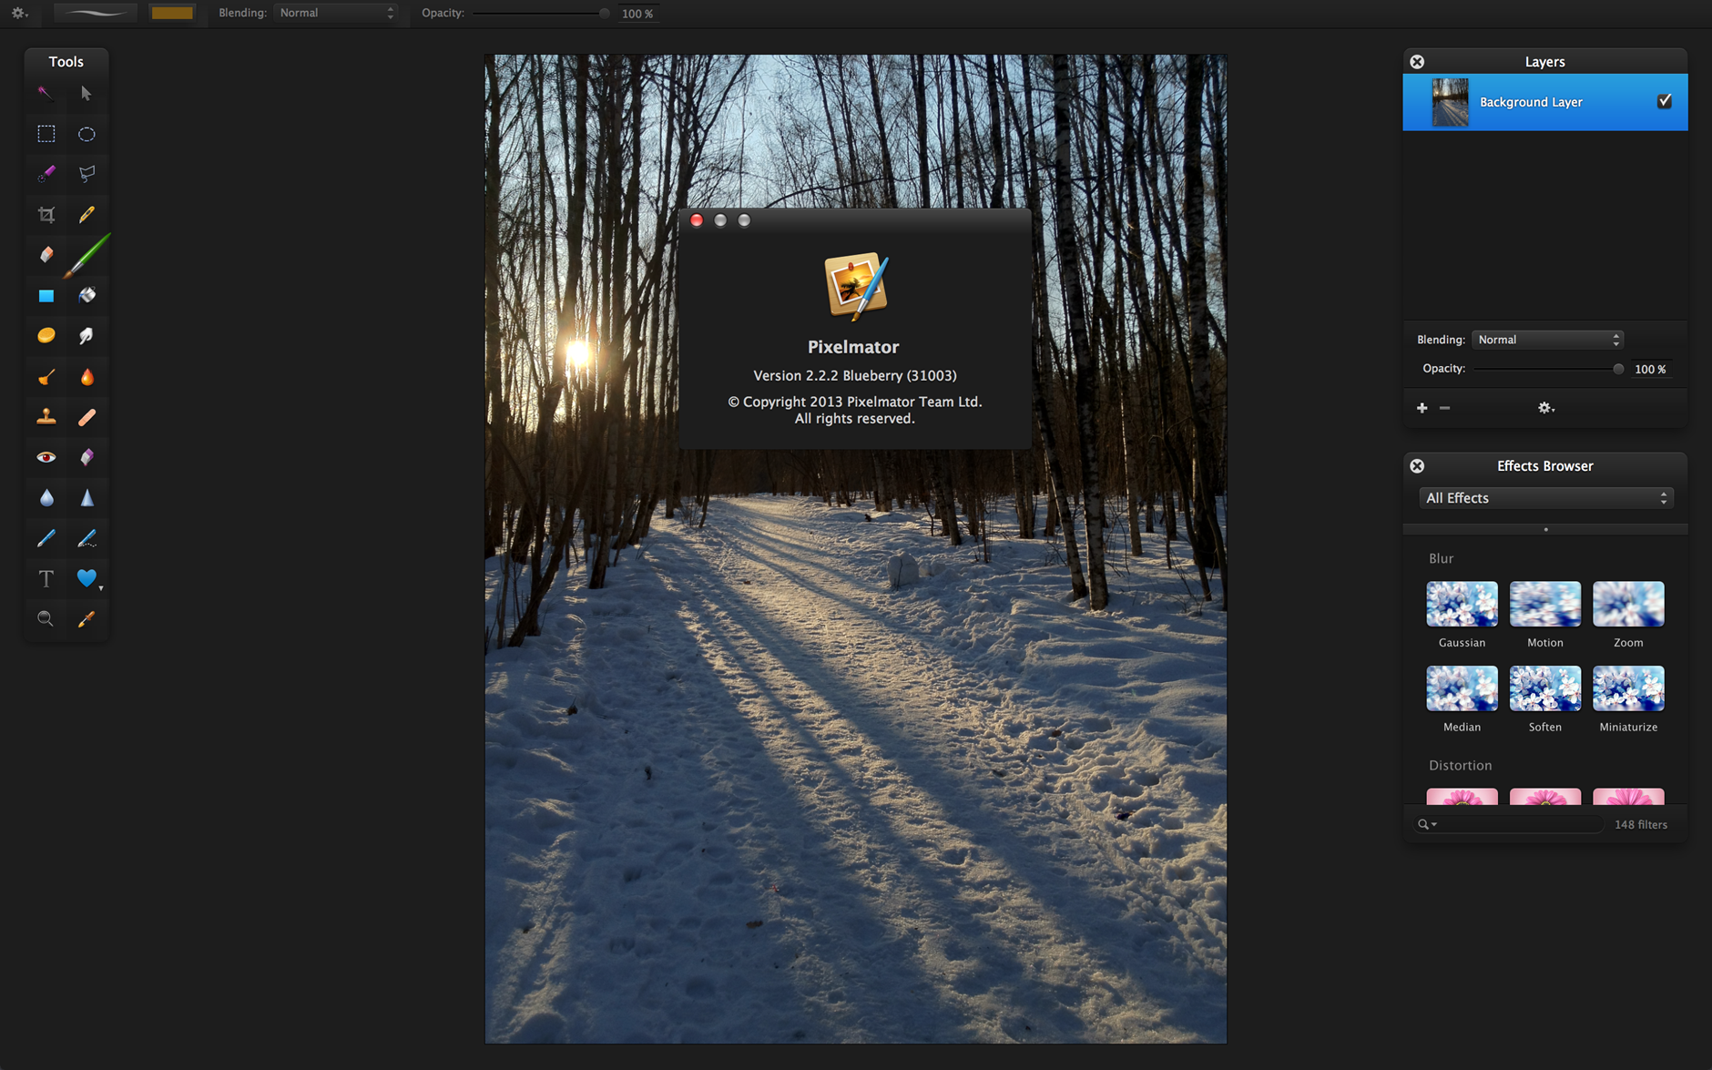Click the top bar 100 % opacity field
Viewport: 1712px width, 1070px height.
coord(637,14)
